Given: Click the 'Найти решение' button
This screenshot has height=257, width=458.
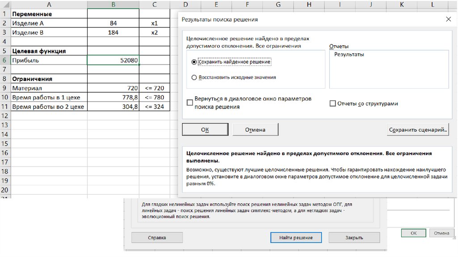Looking at the screenshot, I should pyautogui.click(x=296, y=238).
